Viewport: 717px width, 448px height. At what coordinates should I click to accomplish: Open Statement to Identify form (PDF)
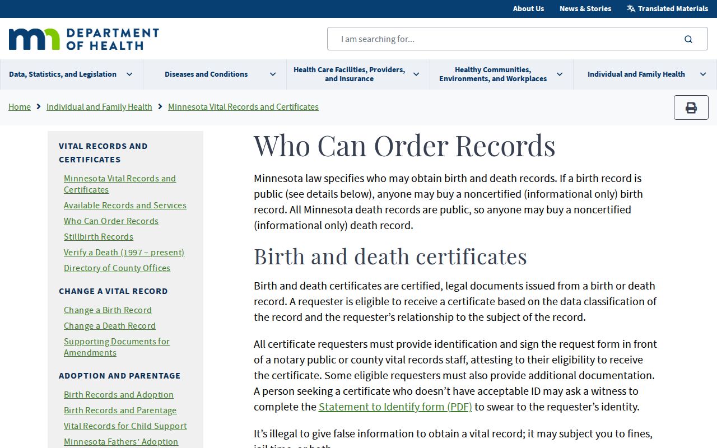395,407
